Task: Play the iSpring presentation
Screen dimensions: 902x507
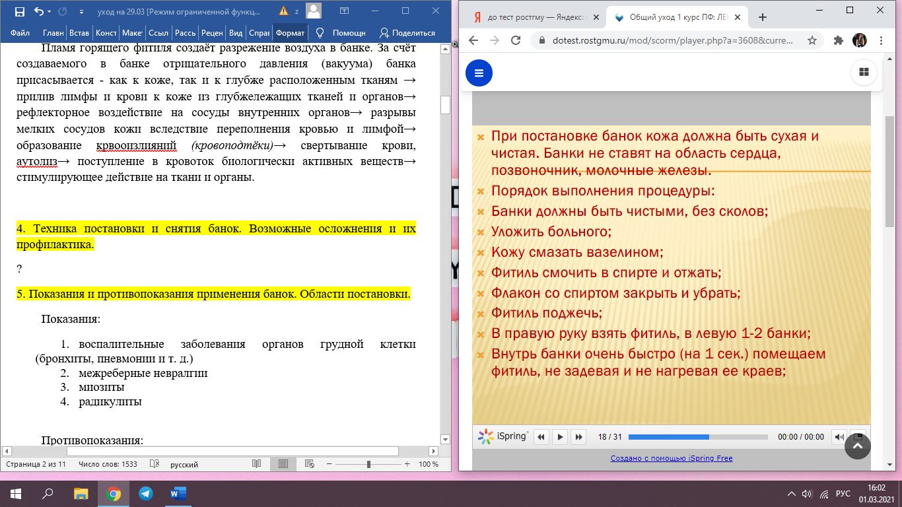Action: (x=560, y=436)
